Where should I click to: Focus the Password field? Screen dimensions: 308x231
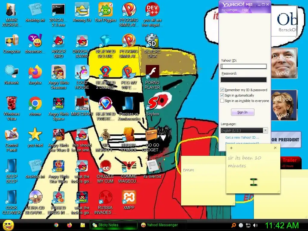click(244, 79)
